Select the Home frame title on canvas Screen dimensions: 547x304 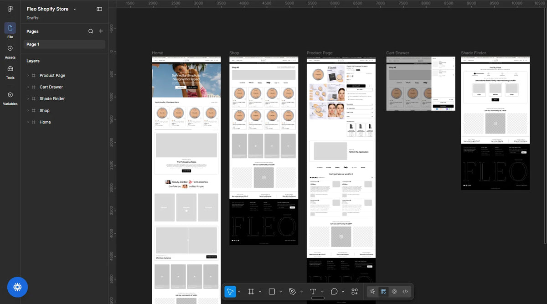tap(157, 53)
